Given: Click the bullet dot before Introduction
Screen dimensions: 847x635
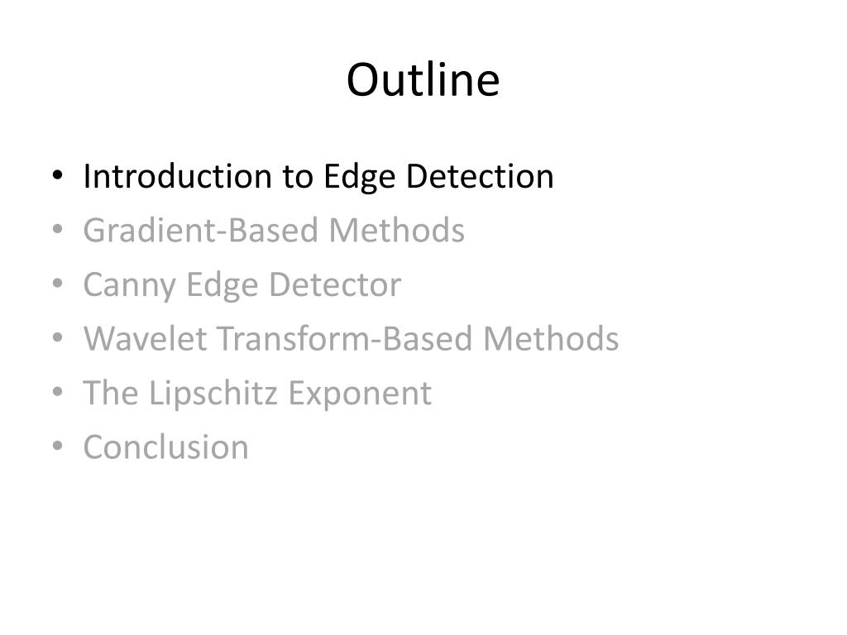Looking at the screenshot, I should (57, 175).
